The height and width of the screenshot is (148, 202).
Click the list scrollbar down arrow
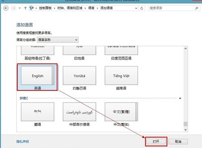coord(185,130)
